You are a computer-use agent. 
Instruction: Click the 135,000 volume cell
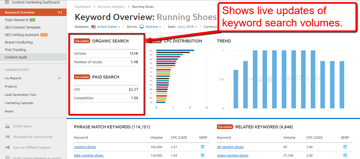coord(156,155)
